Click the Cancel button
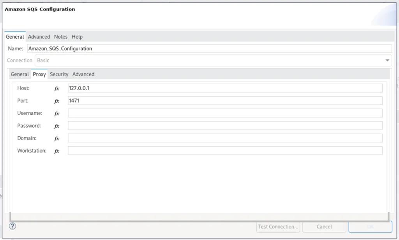399x240 pixels. tap(324, 227)
